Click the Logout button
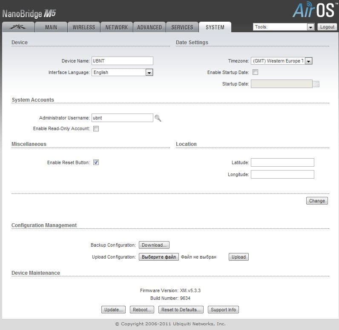This screenshot has height=330, width=339. [327, 27]
